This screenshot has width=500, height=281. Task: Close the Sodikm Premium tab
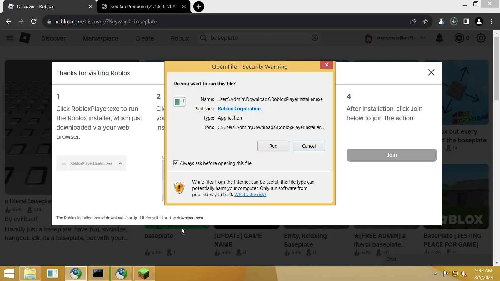[184, 6]
